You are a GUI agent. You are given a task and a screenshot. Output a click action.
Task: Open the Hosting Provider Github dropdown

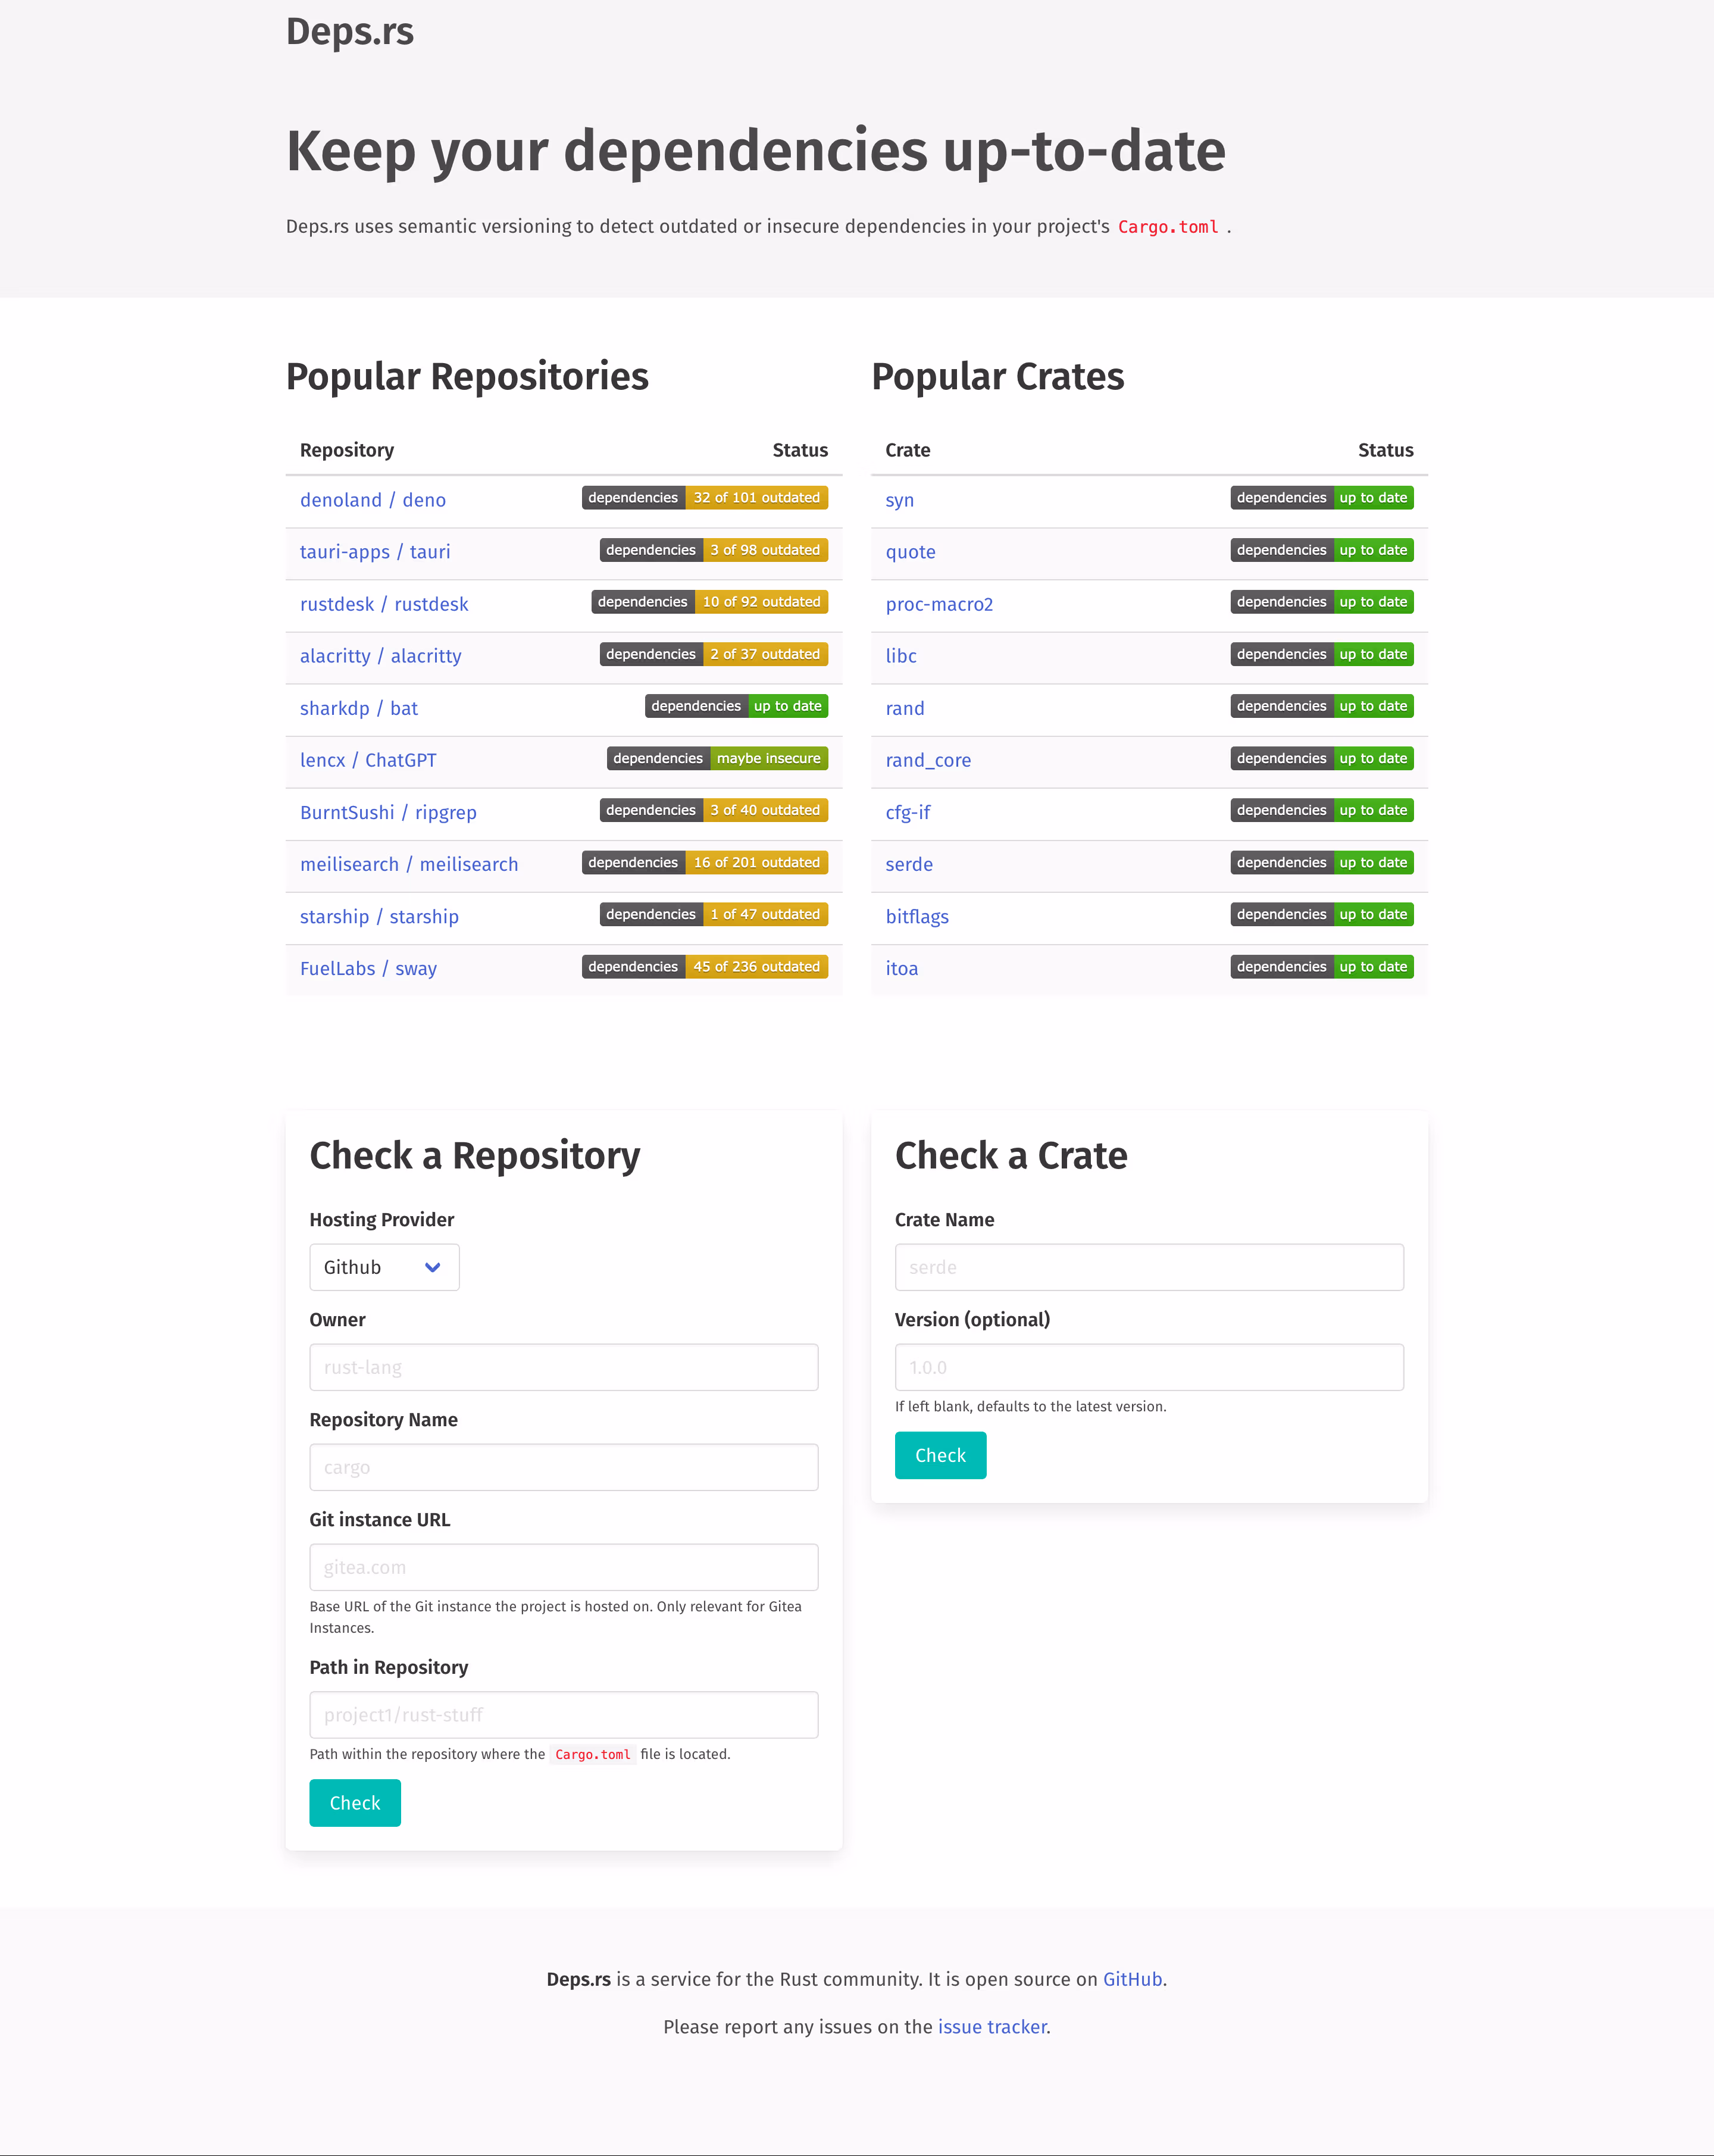coord(384,1267)
